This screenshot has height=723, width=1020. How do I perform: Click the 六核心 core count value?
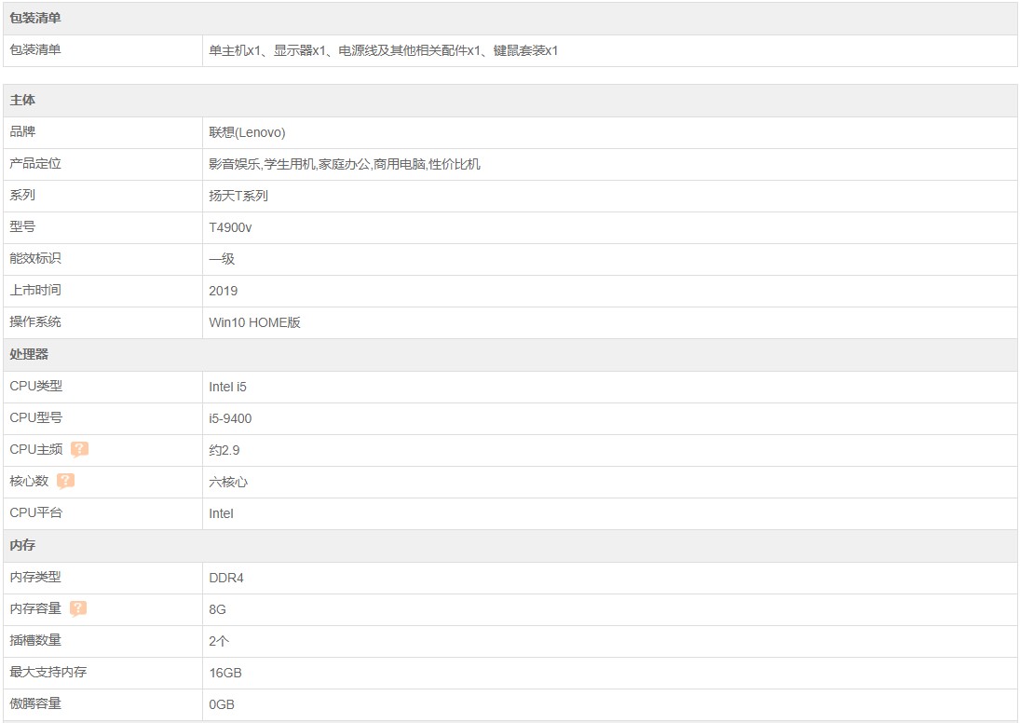(x=228, y=482)
